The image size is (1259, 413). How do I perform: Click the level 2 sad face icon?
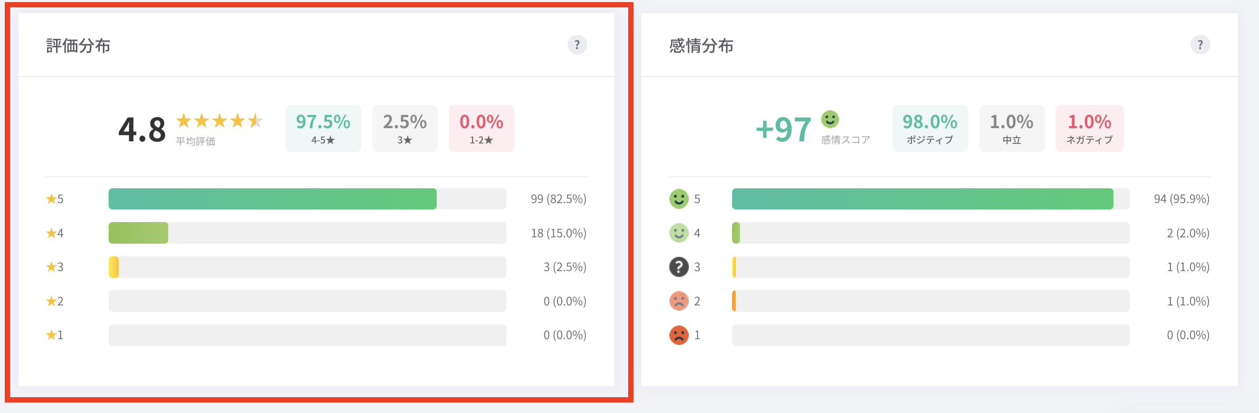click(679, 301)
